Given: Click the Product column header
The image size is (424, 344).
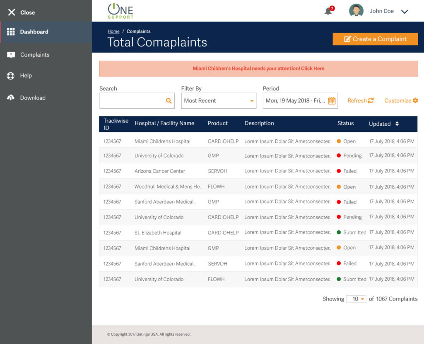Looking at the screenshot, I should tap(217, 123).
